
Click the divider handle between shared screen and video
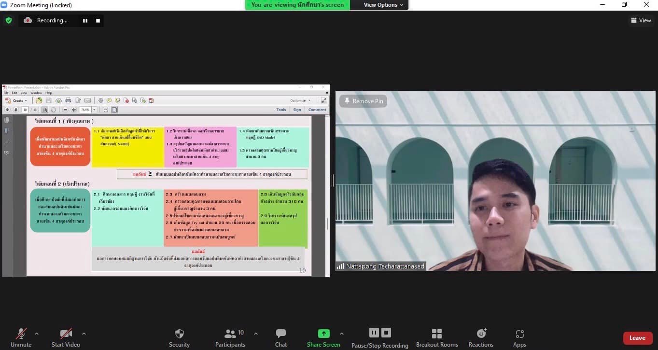click(x=332, y=181)
